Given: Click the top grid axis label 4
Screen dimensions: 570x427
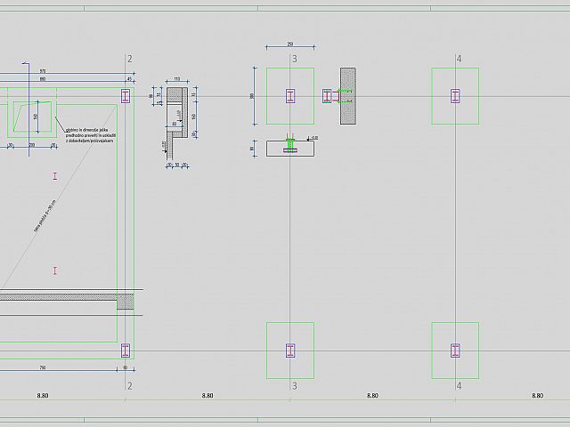Looking at the screenshot, I should 460,59.
